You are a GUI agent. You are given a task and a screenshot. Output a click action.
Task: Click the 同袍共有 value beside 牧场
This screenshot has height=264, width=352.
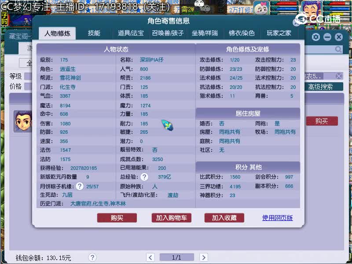coord(285,132)
